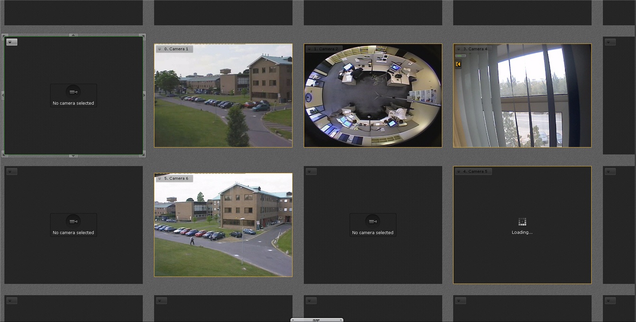636x322 pixels.
Task: Open dropdown of bottom-row cell below 'No camera selected' middle cell
Action: (x=311, y=300)
